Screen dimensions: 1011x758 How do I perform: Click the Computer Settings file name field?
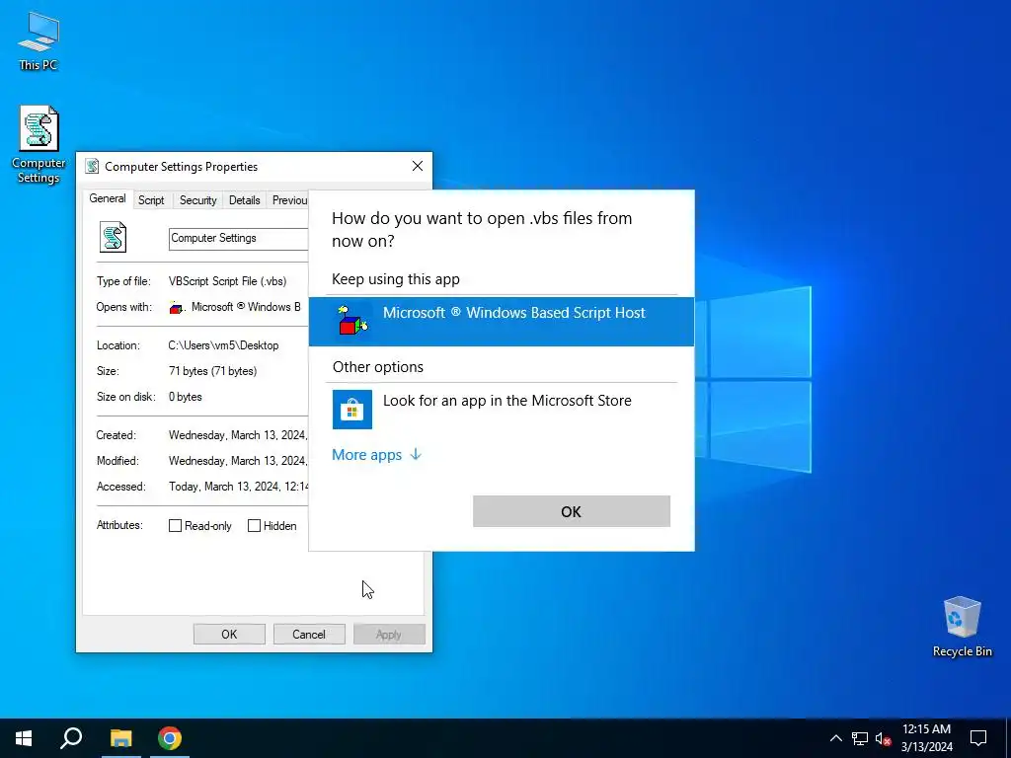pos(239,239)
